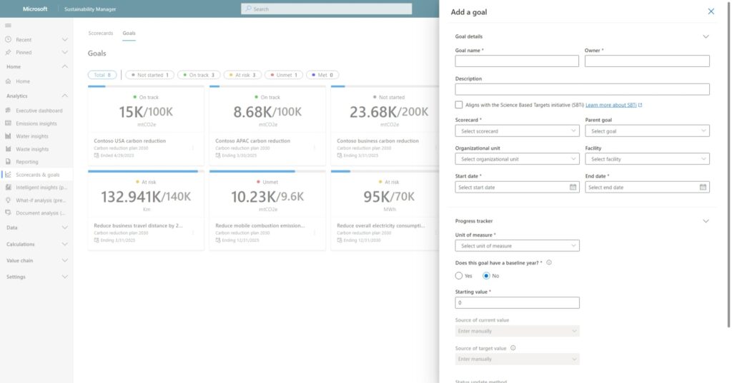This screenshot has height=383, width=732.
Task: Click the Home house icon in sidebar
Action: tap(8, 81)
